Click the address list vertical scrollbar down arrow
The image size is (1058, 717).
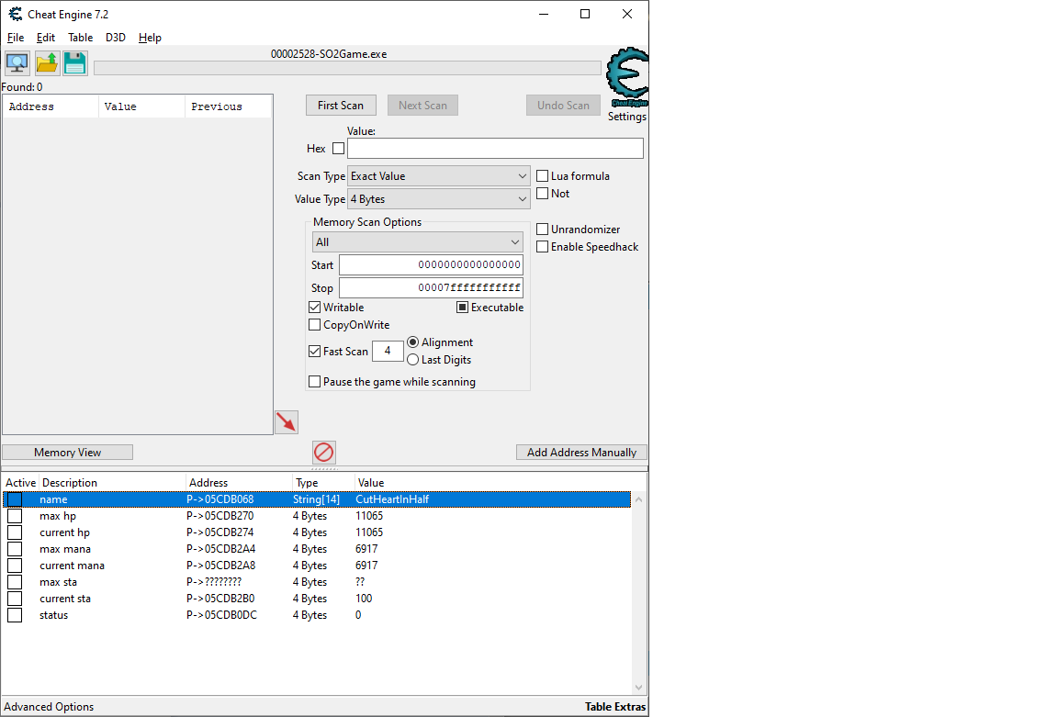[x=639, y=688]
